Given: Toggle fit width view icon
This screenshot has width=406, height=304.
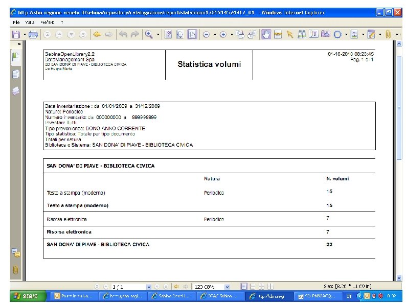Looking at the screenshot, I should point(192,34).
